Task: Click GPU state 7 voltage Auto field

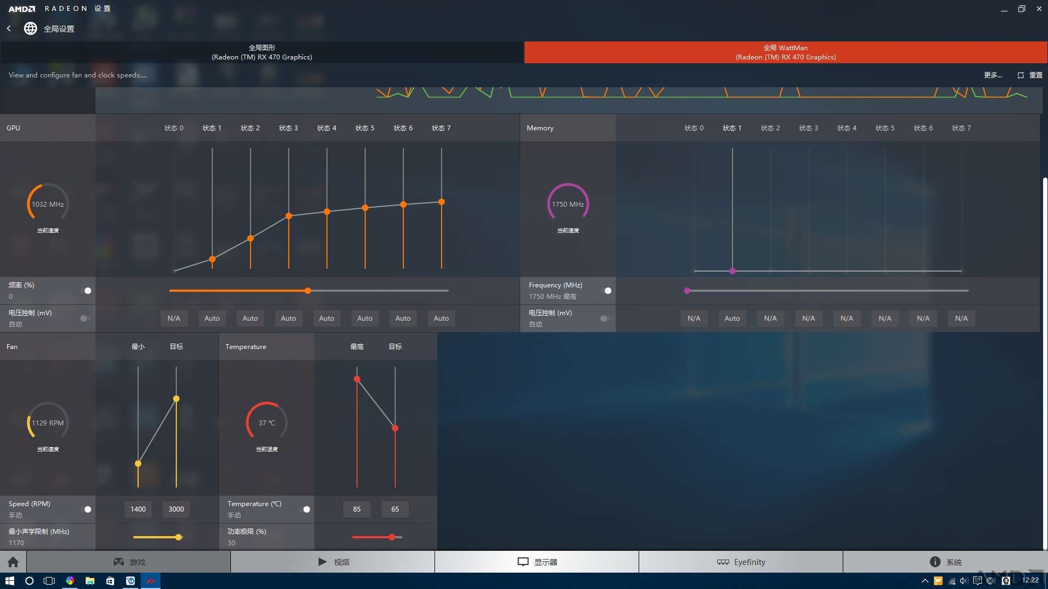Action: [x=442, y=318]
